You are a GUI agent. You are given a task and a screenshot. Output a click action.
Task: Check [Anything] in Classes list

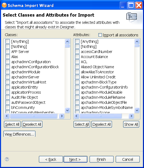7,41
